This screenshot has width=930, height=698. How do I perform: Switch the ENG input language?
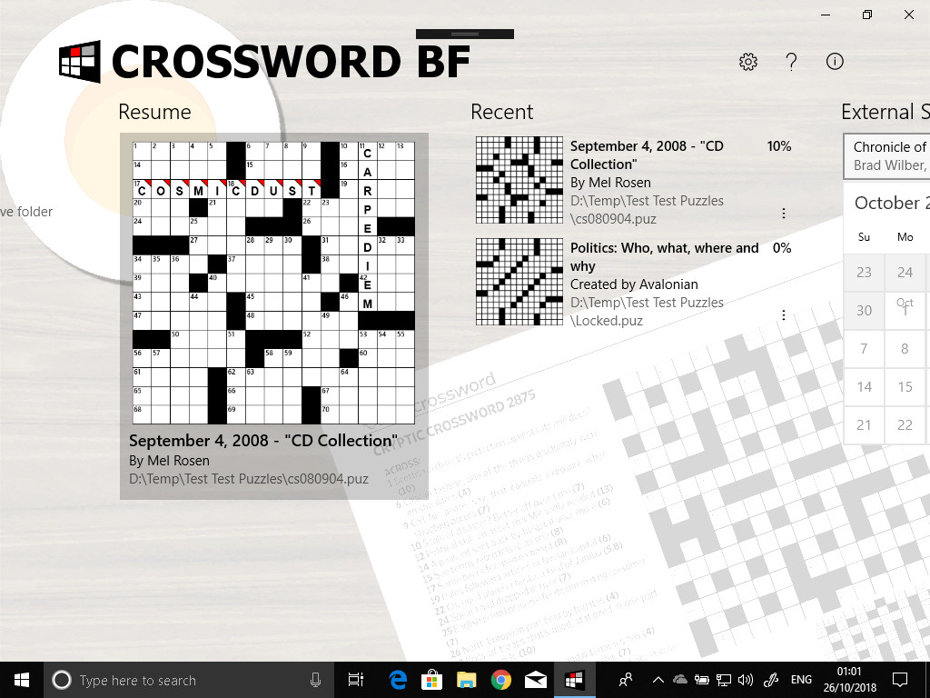(x=801, y=680)
